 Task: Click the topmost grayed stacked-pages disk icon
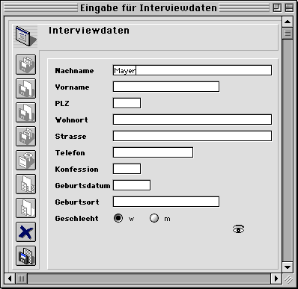point(25,65)
